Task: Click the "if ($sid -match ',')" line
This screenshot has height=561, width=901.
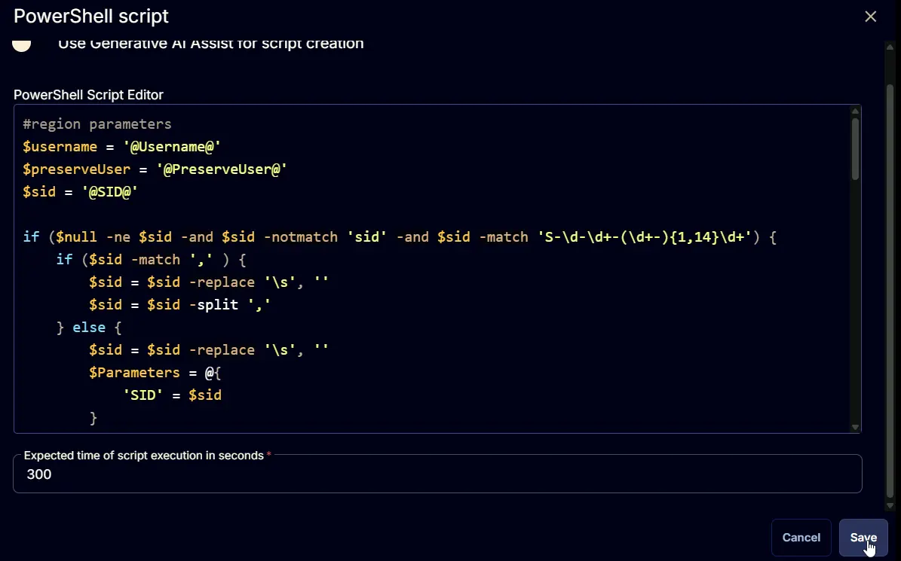Action: [x=151, y=260]
